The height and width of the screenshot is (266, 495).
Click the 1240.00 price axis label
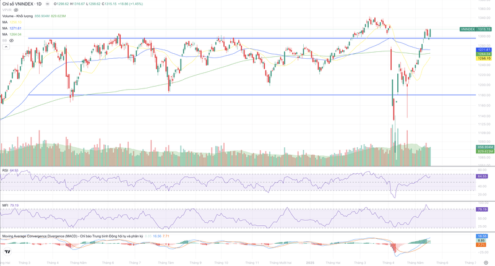point(484,65)
